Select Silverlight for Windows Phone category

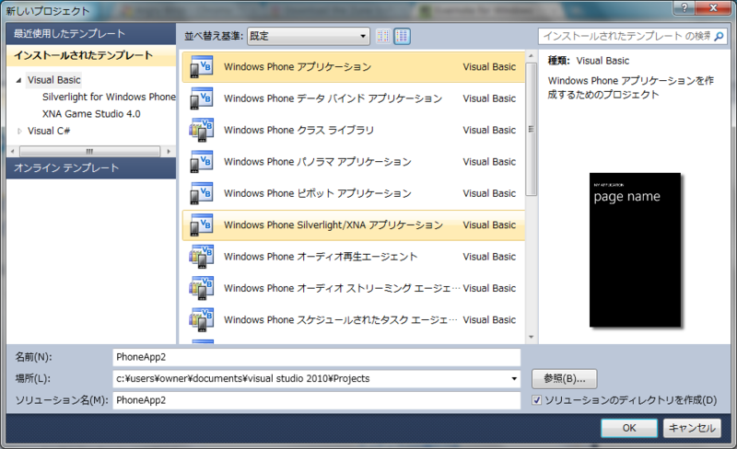pyautogui.click(x=109, y=97)
